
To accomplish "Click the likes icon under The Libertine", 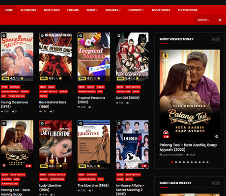I will [90, 190].
